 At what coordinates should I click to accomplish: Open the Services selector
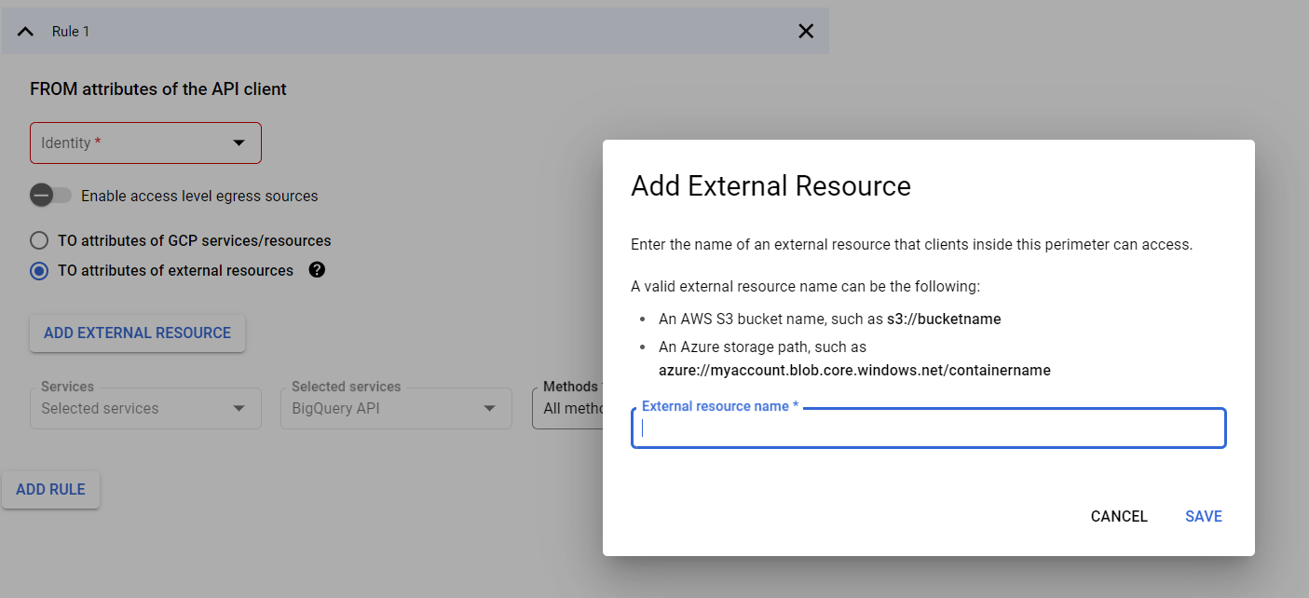(x=145, y=408)
